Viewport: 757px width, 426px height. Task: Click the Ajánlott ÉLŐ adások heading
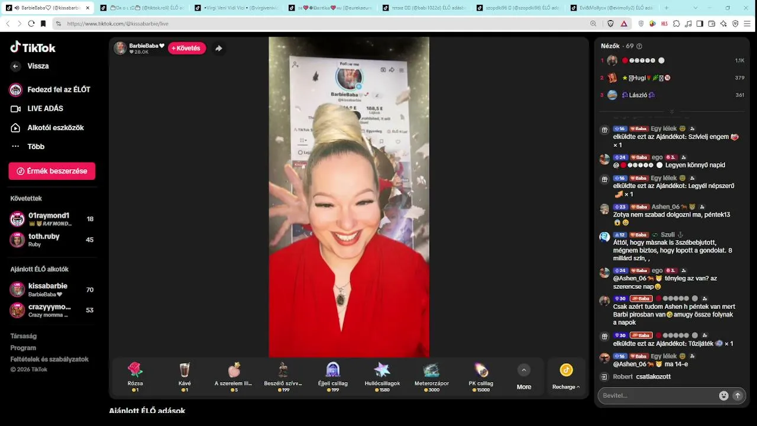pos(147,411)
